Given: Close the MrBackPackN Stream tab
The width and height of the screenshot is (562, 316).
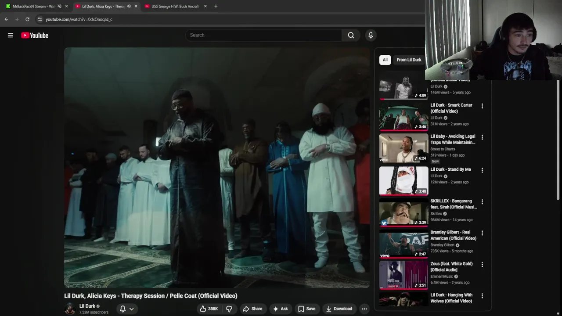Looking at the screenshot, I should pyautogui.click(x=66, y=6).
